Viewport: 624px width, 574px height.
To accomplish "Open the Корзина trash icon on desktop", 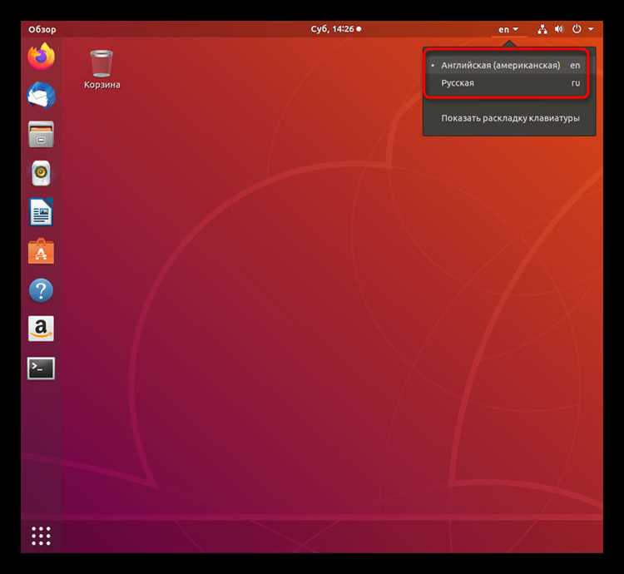I will click(102, 69).
